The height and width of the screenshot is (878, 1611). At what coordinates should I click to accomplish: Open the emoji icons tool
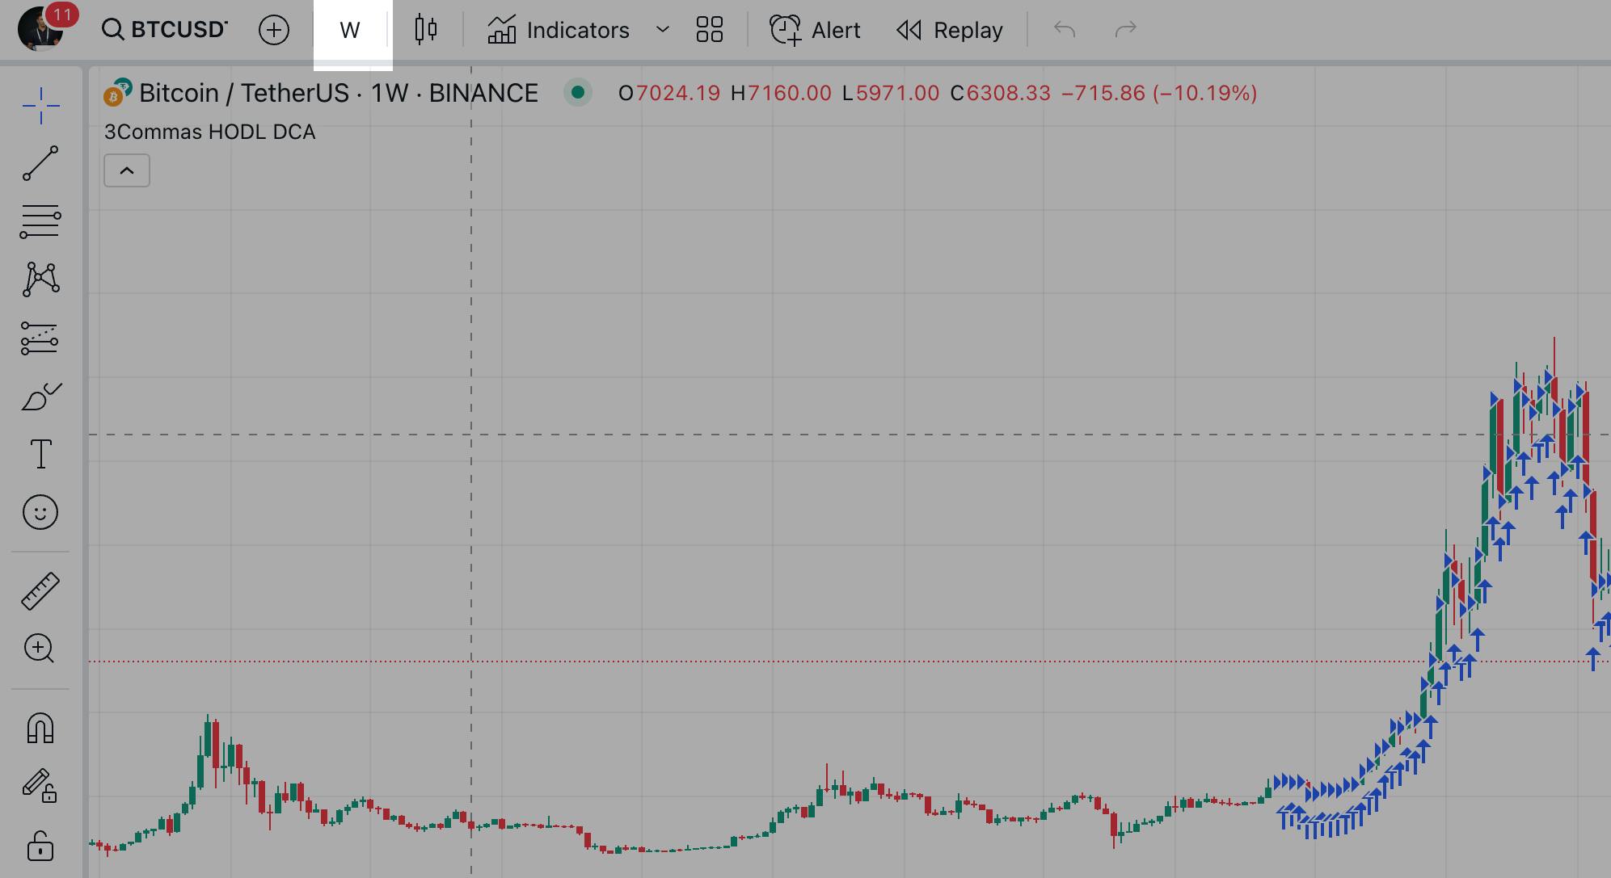[x=40, y=512]
